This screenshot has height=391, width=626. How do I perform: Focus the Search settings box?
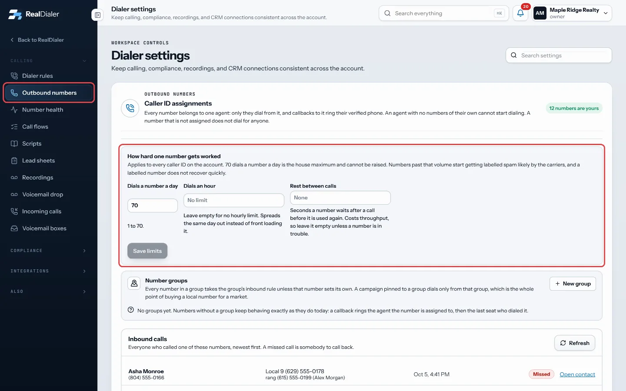pyautogui.click(x=559, y=55)
